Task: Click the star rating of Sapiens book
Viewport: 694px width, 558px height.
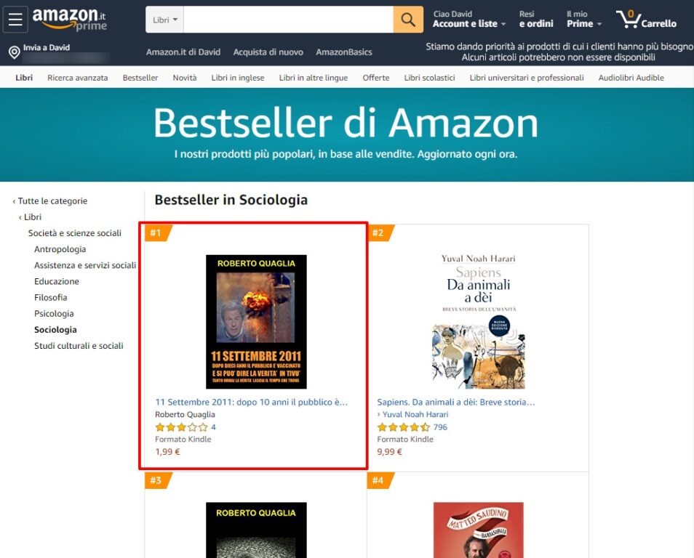Action: pyautogui.click(x=403, y=427)
